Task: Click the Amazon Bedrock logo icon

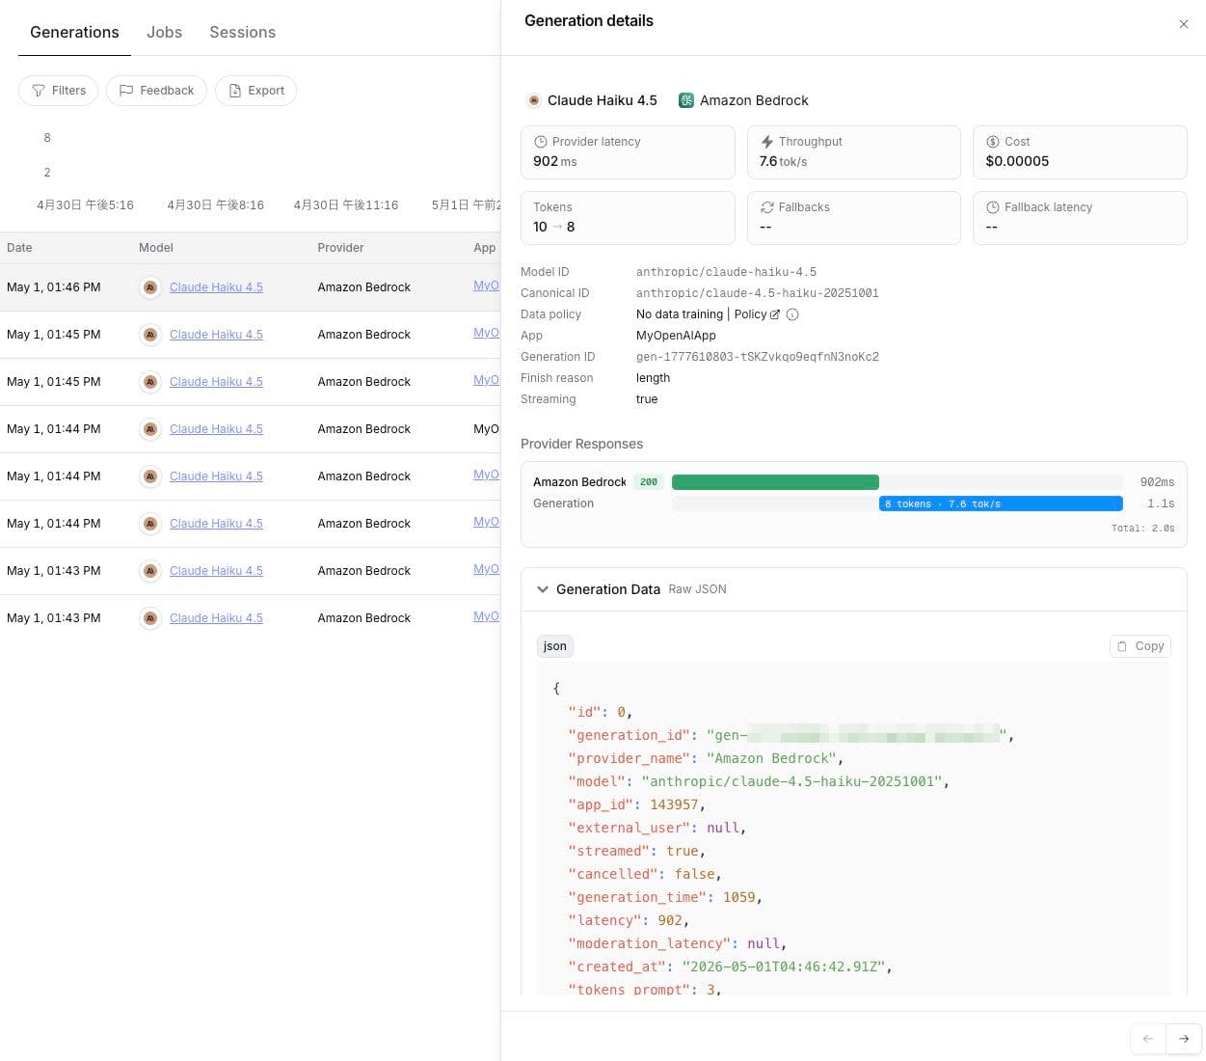Action: point(686,100)
